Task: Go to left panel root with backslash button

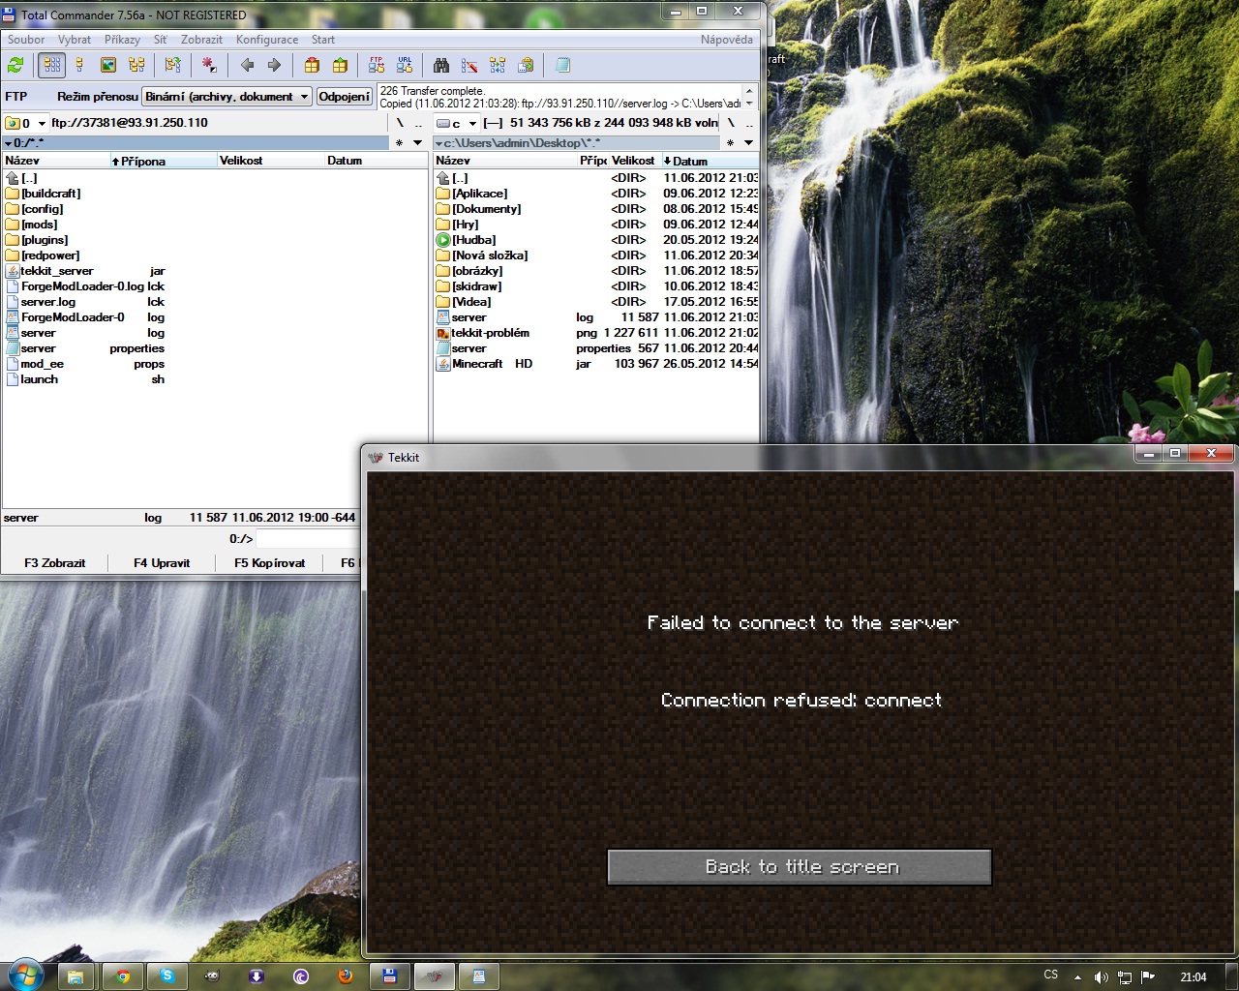Action: (400, 123)
